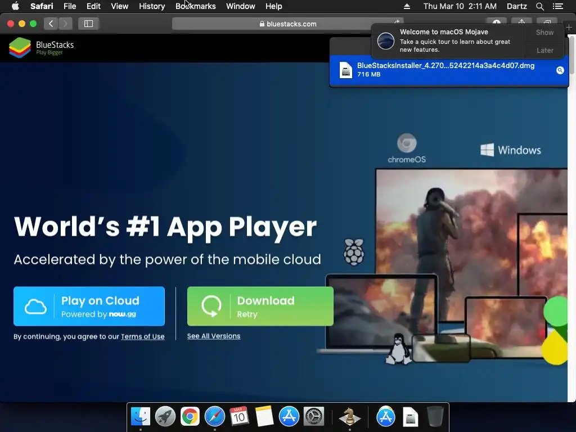Click the Windows logo

(510, 150)
